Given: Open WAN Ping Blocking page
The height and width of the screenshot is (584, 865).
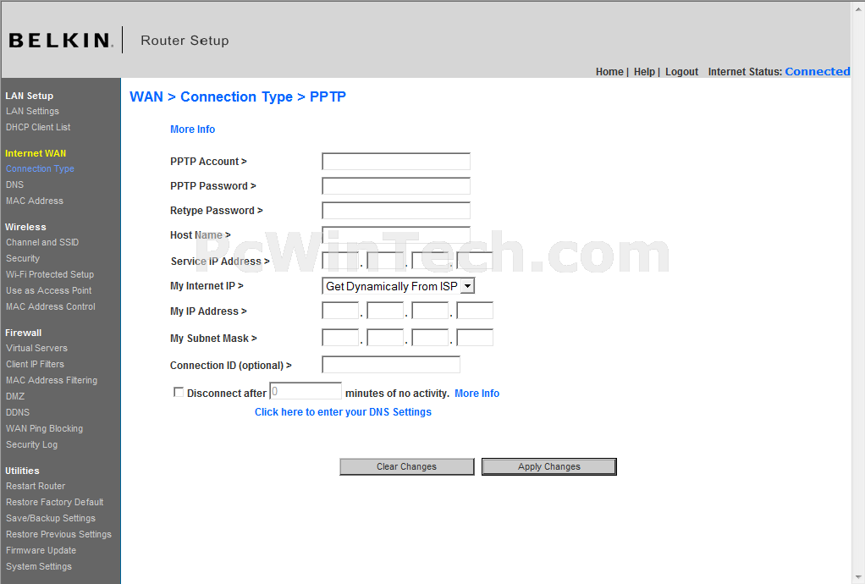Looking at the screenshot, I should click(45, 428).
